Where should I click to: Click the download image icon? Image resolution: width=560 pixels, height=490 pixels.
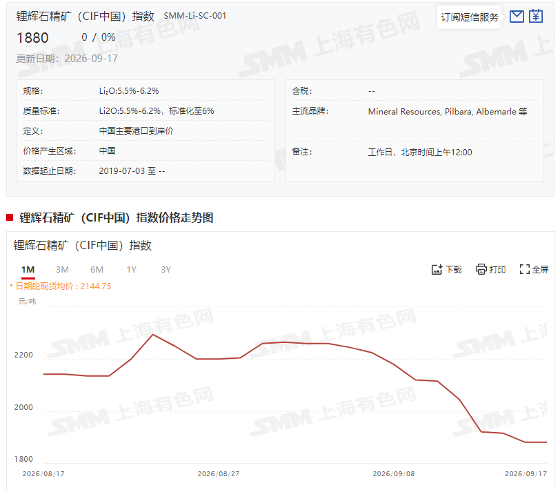tap(437, 269)
